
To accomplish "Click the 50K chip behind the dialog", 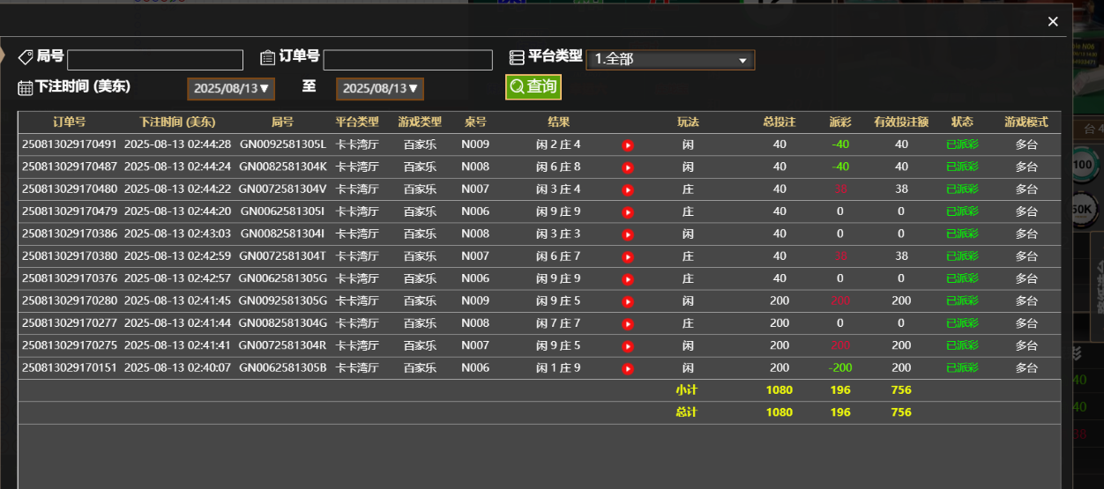I will [1084, 209].
